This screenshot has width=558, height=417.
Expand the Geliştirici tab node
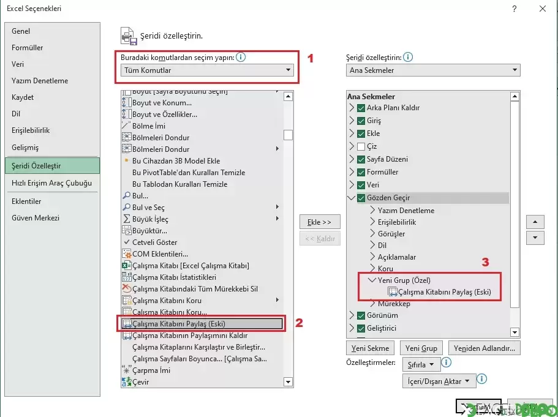(352, 328)
